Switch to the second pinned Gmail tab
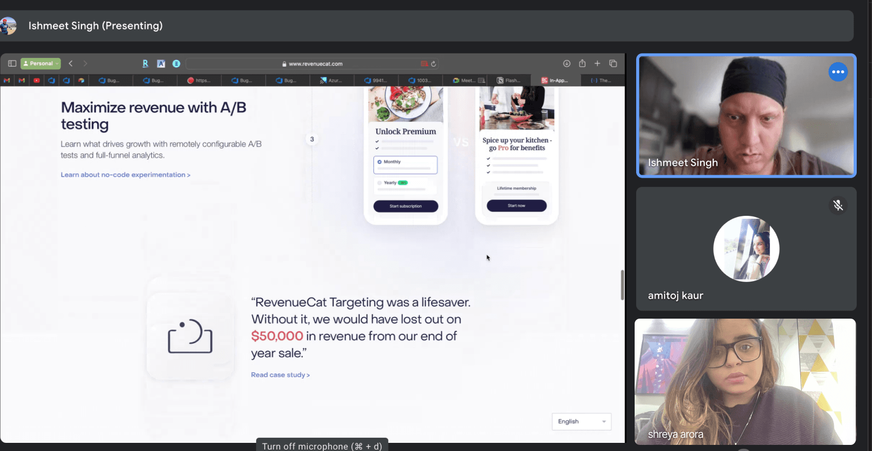The image size is (872, 451). [x=21, y=80]
